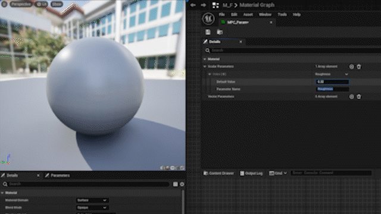Click the Material Graph breadcrumb

click(x=257, y=5)
